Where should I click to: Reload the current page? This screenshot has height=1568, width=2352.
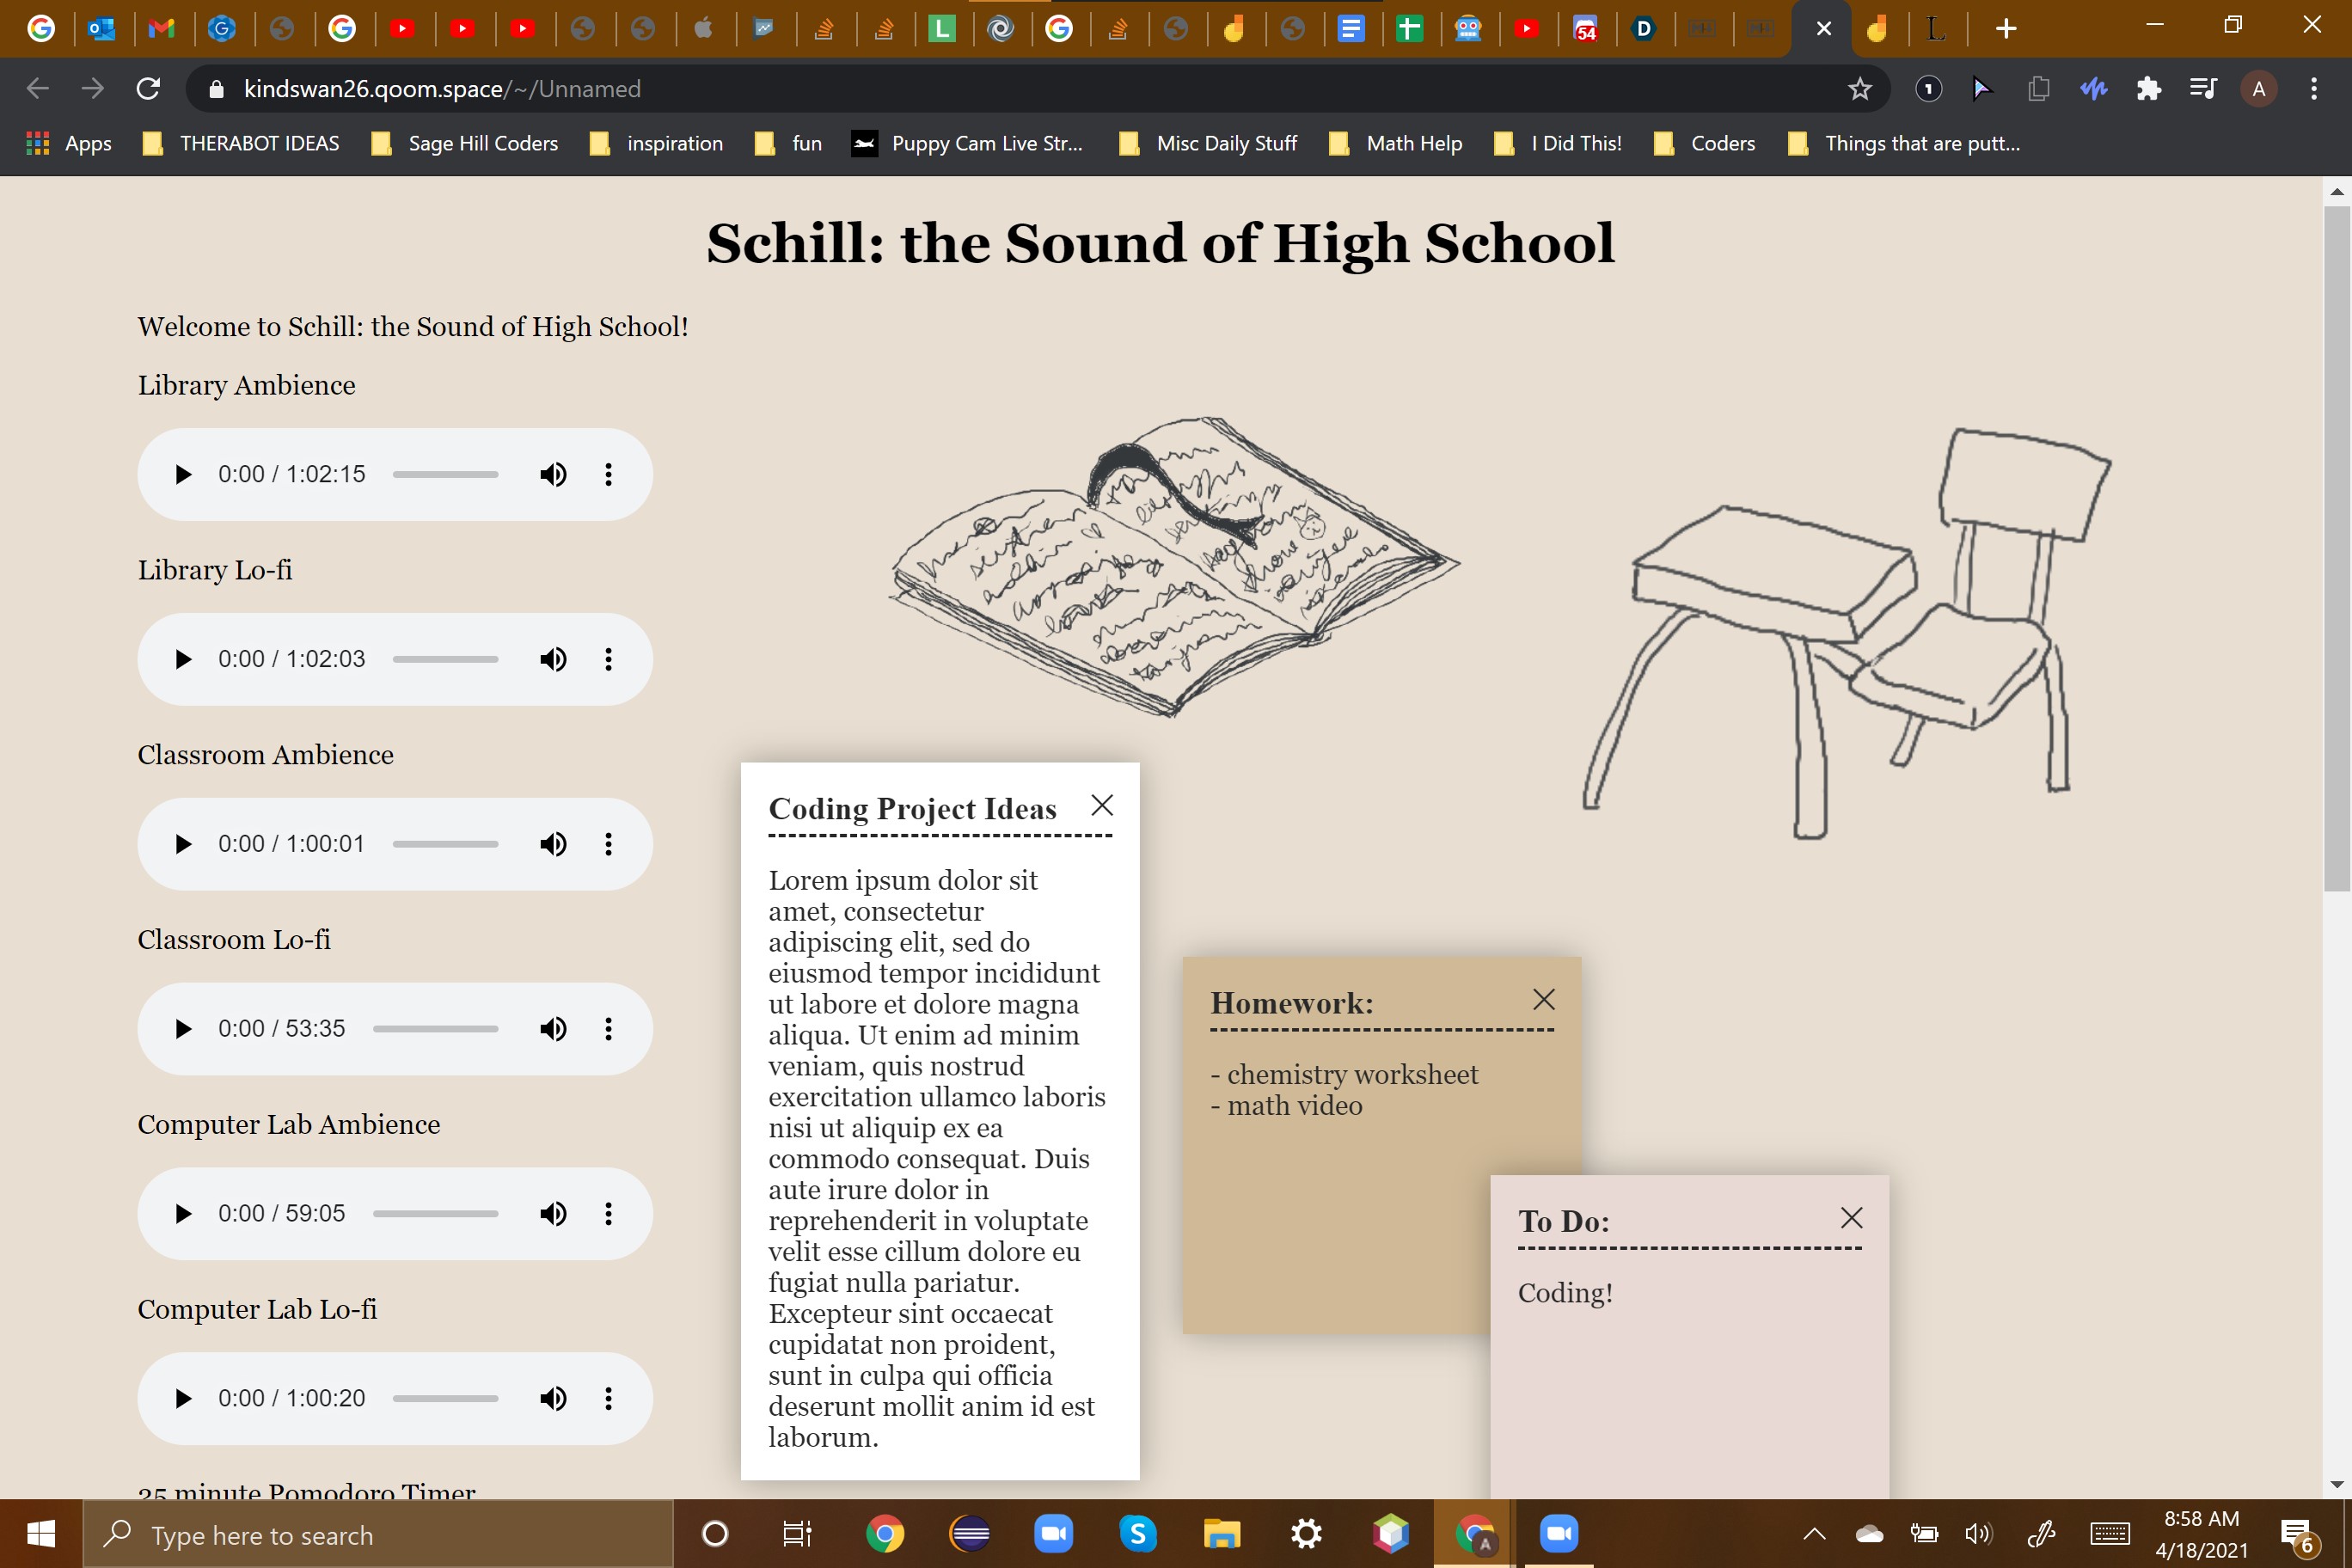[148, 89]
